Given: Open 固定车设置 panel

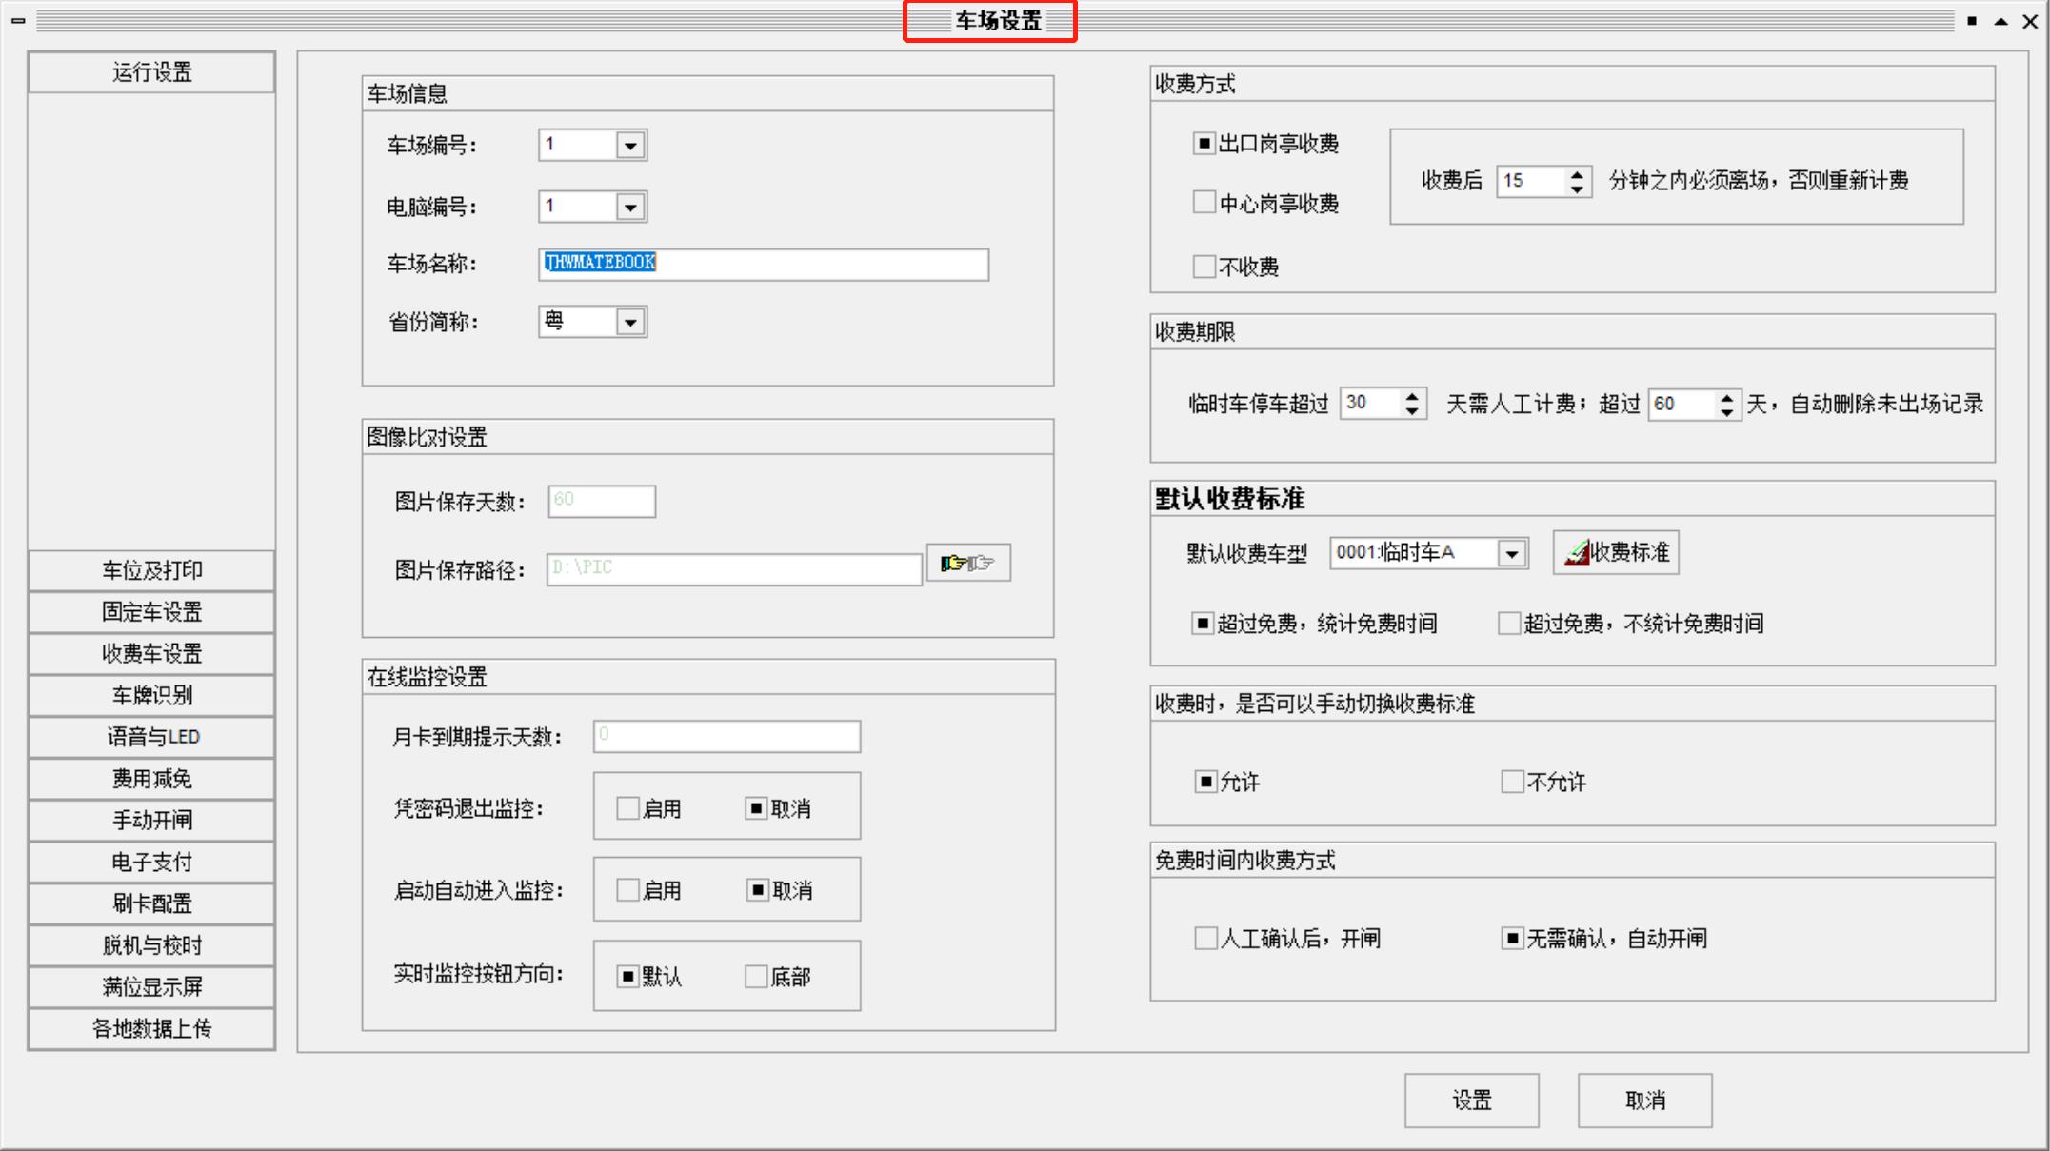Looking at the screenshot, I should pos(150,612).
